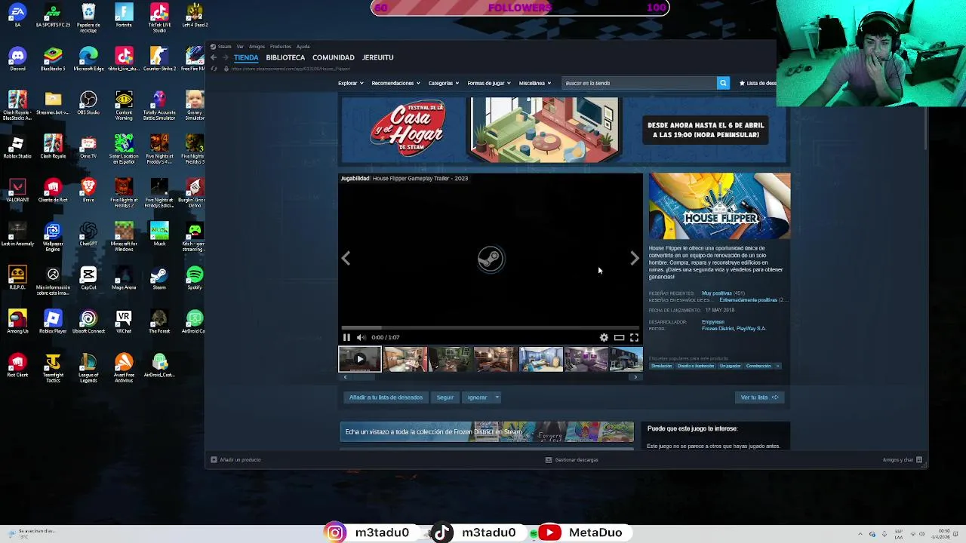The image size is (966, 543).
Task: Pause the House Flipper trailer
Action: (x=346, y=337)
